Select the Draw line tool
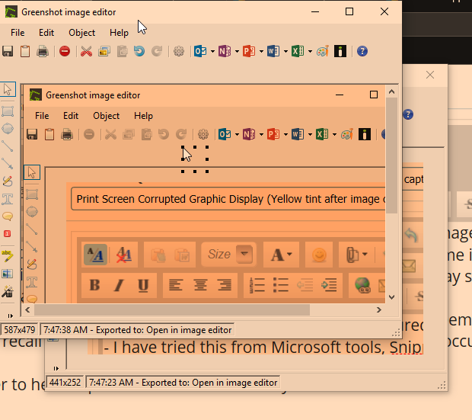The image size is (472, 420). (8, 146)
